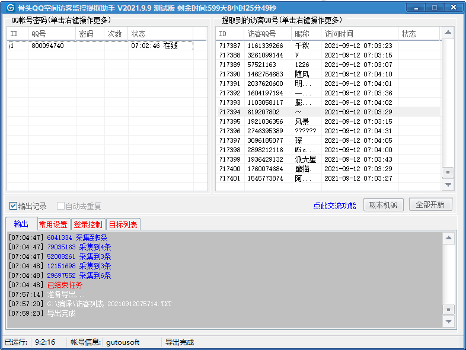
Task: Click the 密码 column header
Action: [x=90, y=34]
